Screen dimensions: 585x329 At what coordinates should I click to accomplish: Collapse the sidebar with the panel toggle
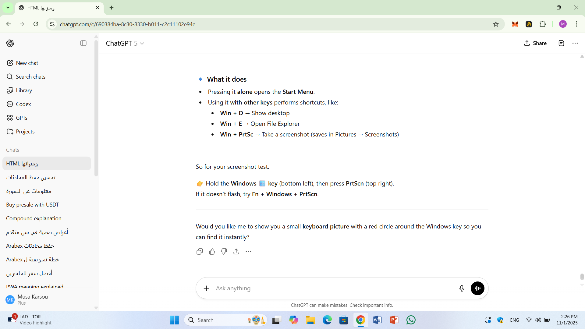tap(83, 43)
